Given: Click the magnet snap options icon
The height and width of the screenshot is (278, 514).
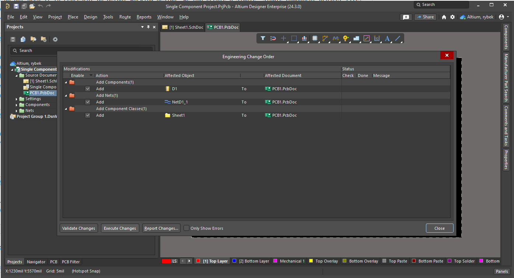Looking at the screenshot, I should (273, 38).
